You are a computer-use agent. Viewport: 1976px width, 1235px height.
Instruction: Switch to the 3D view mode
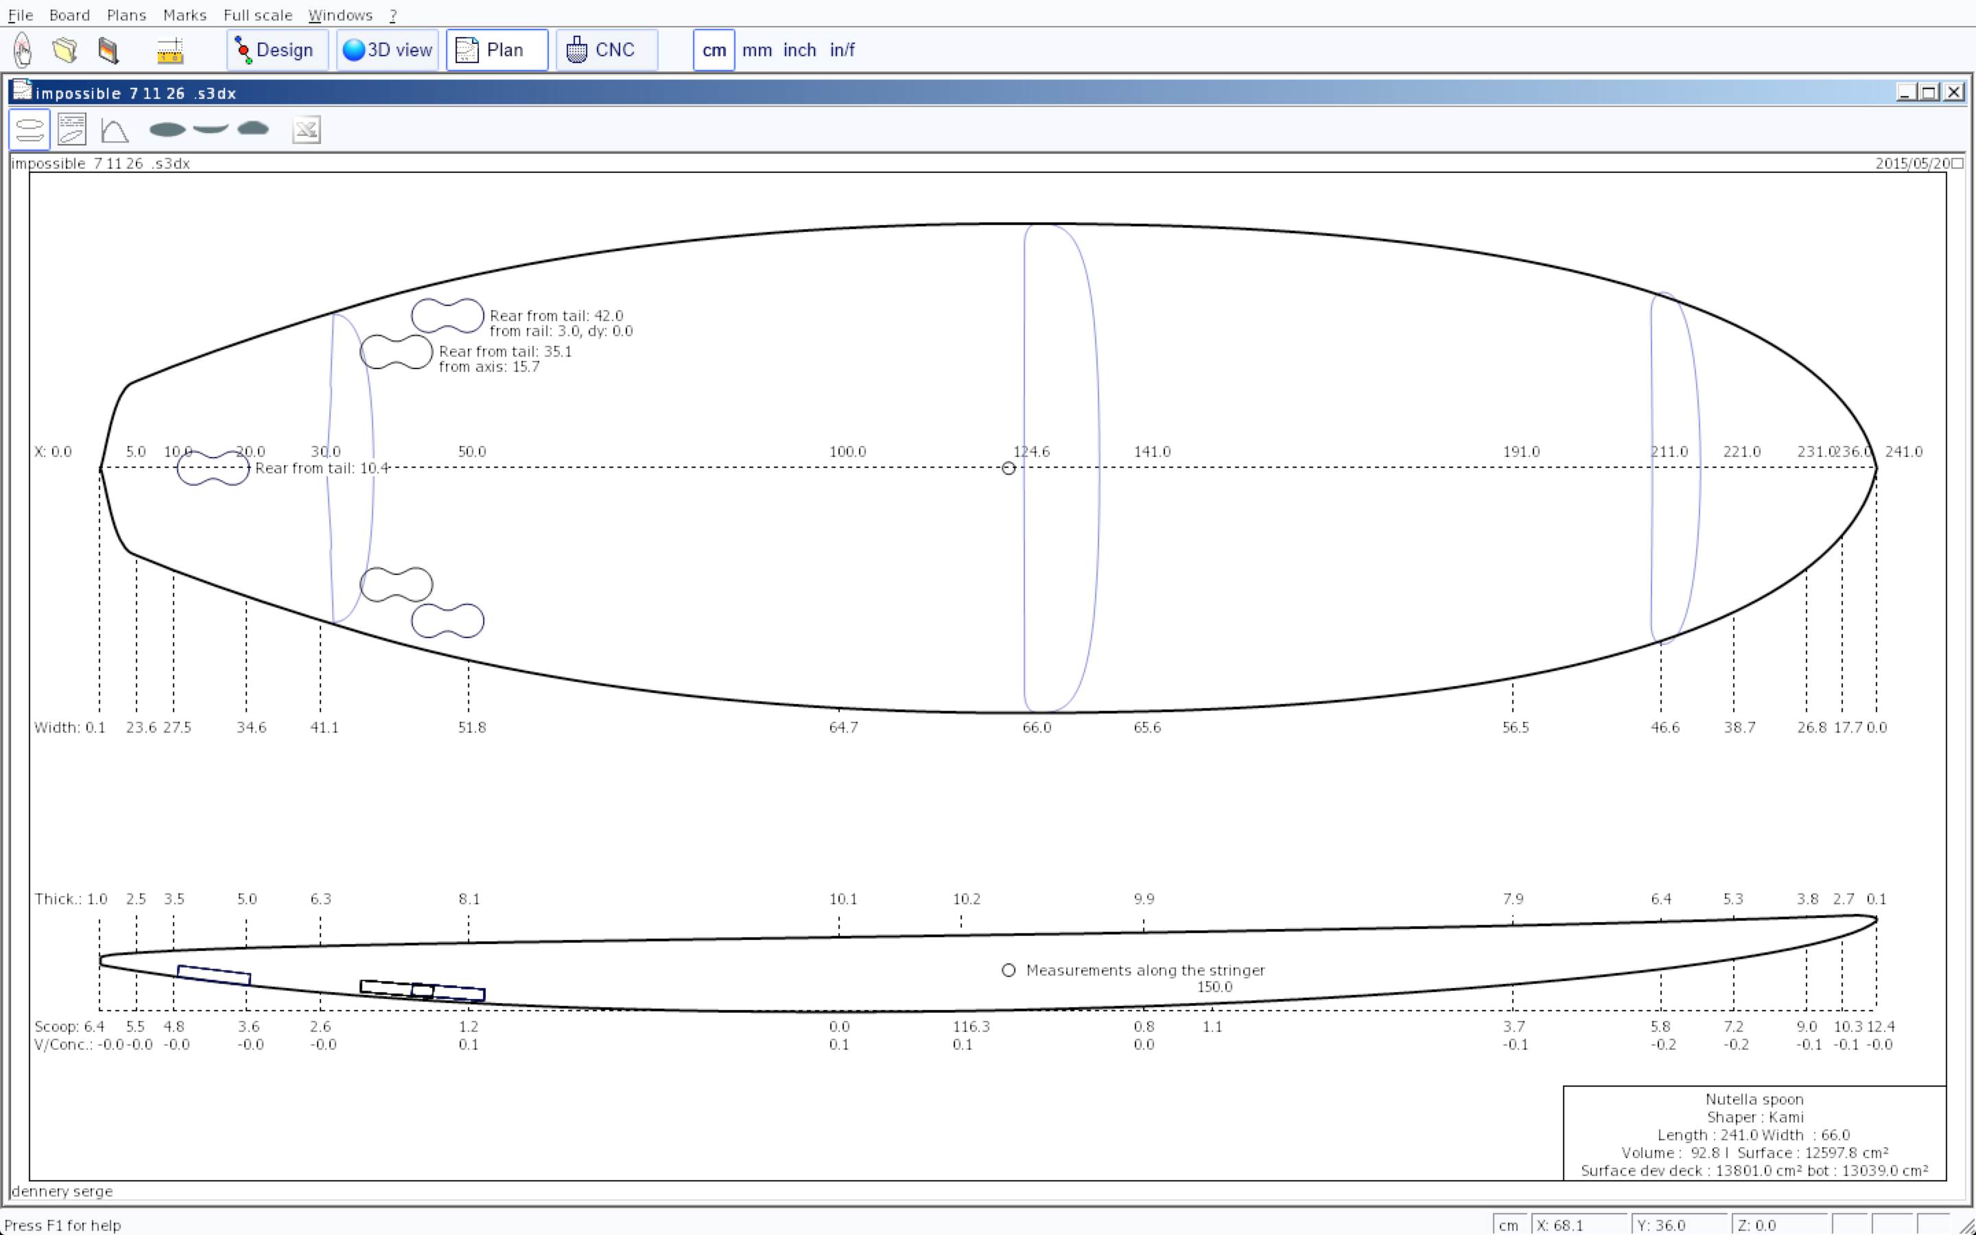point(387,50)
